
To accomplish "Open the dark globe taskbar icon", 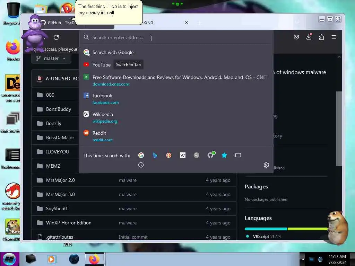I will coord(74,259).
